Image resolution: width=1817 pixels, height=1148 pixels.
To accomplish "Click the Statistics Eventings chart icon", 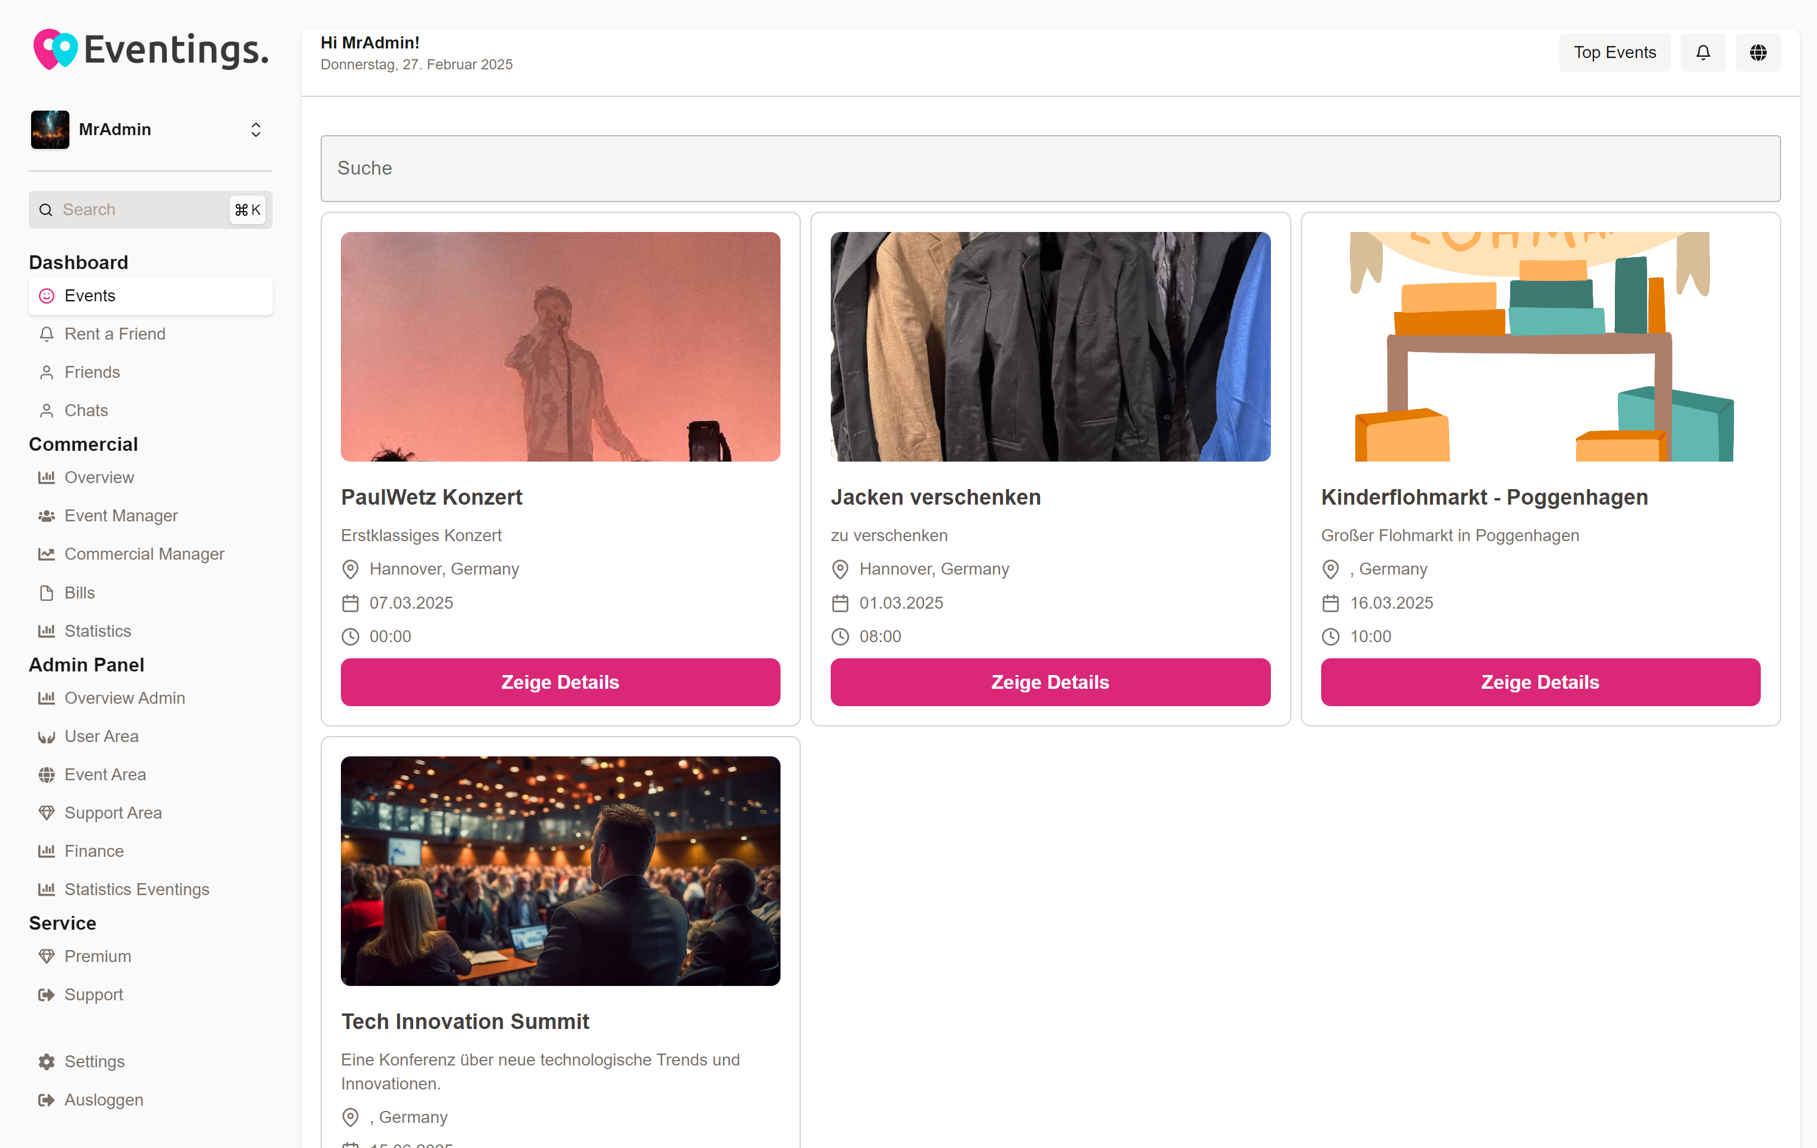I will [x=47, y=889].
